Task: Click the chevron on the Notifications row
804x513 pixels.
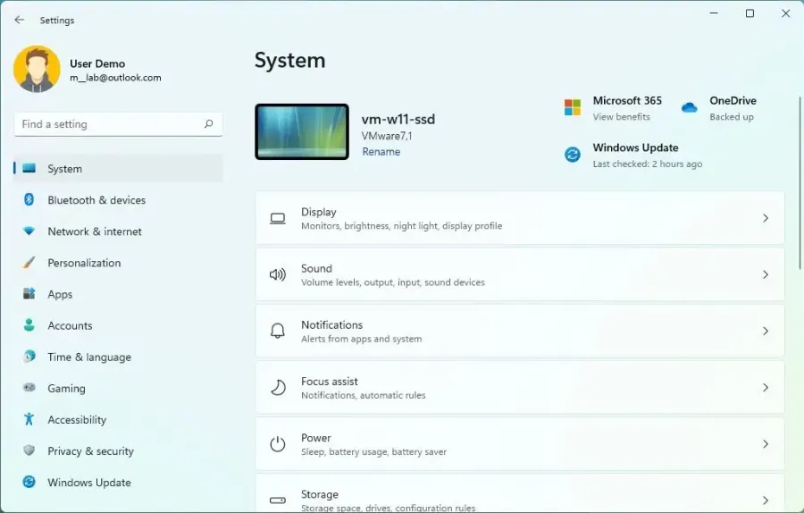Action: click(x=765, y=332)
